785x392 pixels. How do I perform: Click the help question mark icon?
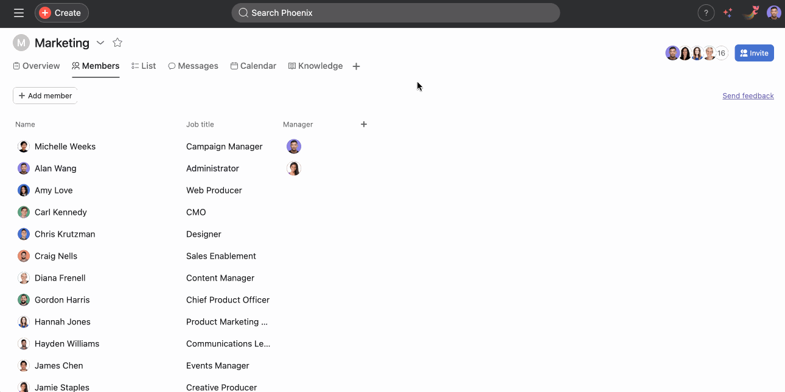point(706,13)
